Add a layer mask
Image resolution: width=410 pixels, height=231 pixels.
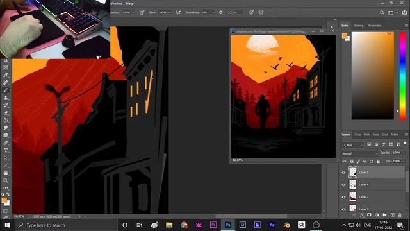click(x=369, y=215)
